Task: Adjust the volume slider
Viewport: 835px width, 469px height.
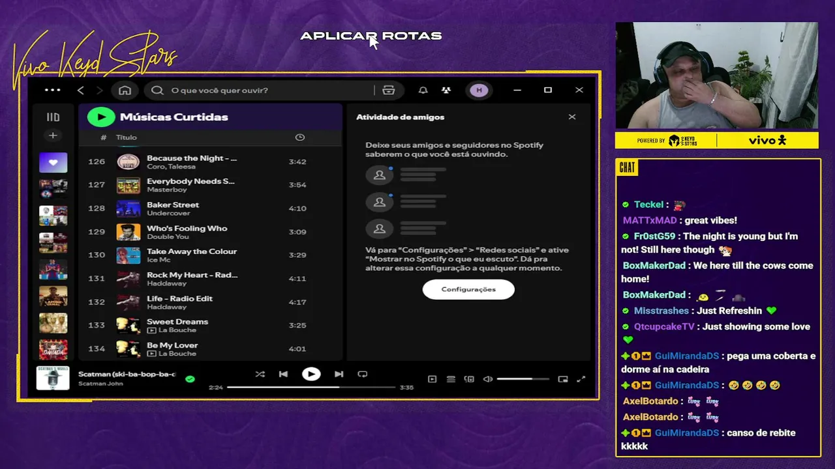Action: (x=523, y=379)
